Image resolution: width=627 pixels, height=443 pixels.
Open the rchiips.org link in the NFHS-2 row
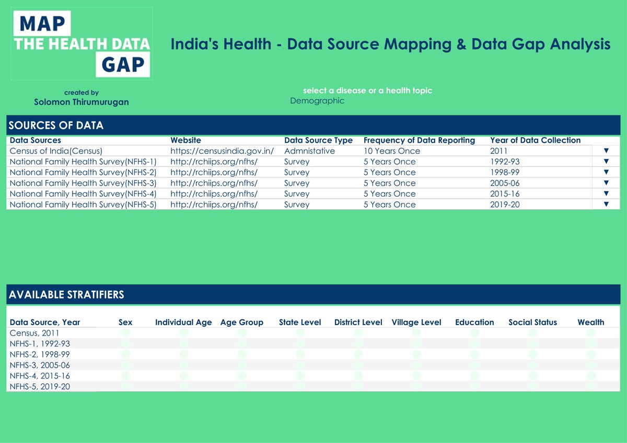tap(214, 172)
